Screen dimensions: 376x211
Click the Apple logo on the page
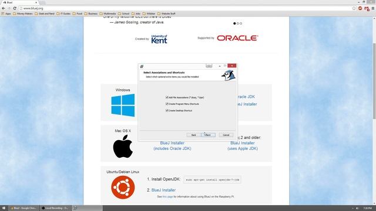[123, 146]
